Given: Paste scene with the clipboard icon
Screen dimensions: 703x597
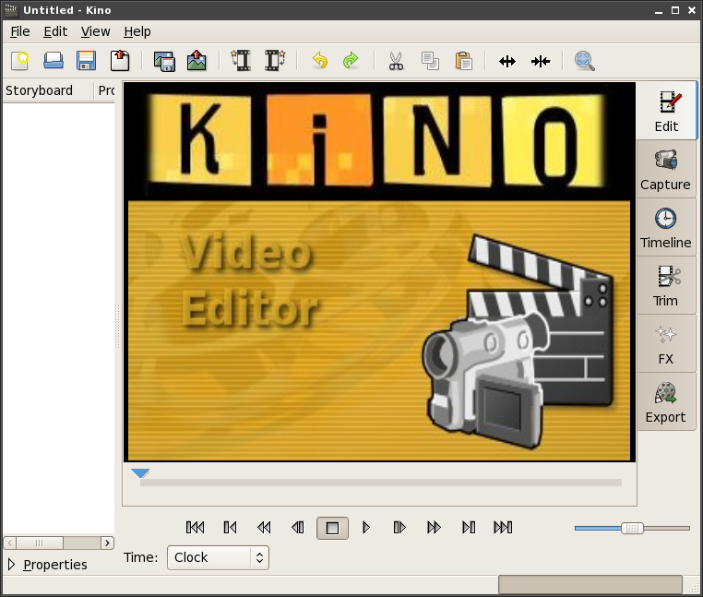Looking at the screenshot, I should point(463,61).
